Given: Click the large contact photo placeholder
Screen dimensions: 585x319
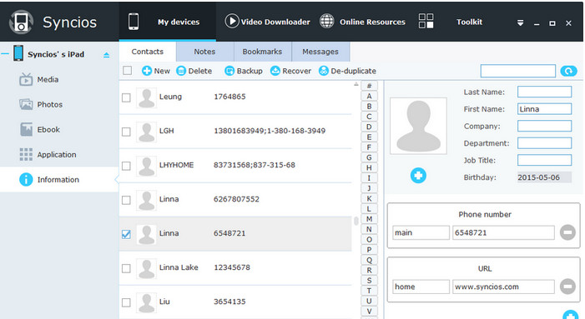Looking at the screenshot, I should pos(418,126).
